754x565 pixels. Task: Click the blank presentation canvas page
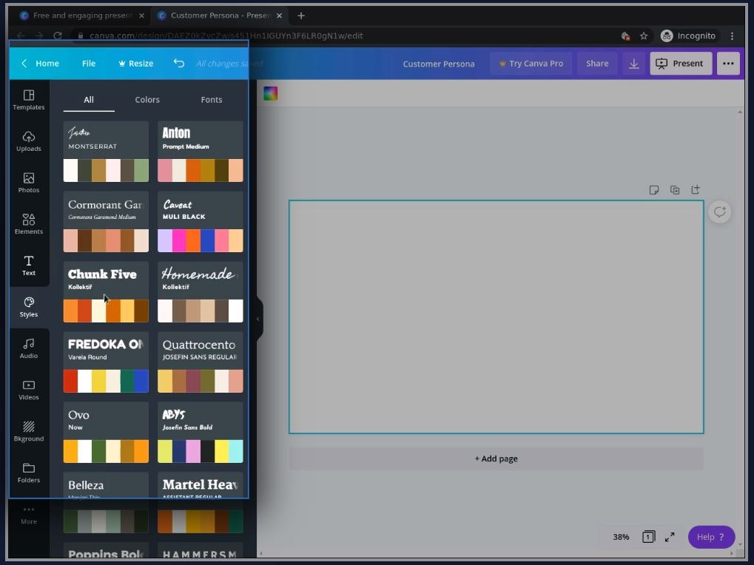point(497,317)
